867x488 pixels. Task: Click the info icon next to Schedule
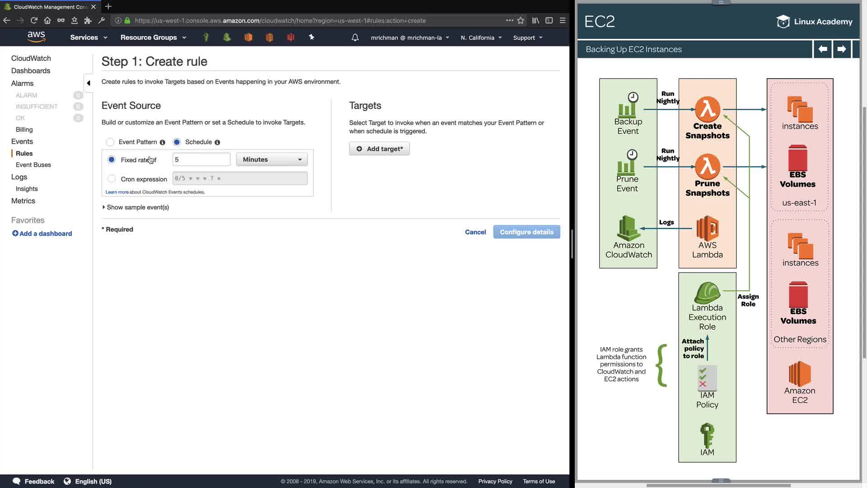(x=217, y=142)
